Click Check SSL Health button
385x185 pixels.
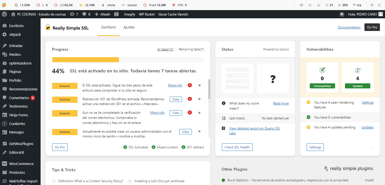tap(237, 147)
